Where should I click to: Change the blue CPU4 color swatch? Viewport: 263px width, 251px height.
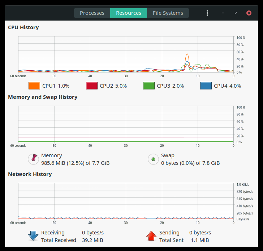[206, 86]
